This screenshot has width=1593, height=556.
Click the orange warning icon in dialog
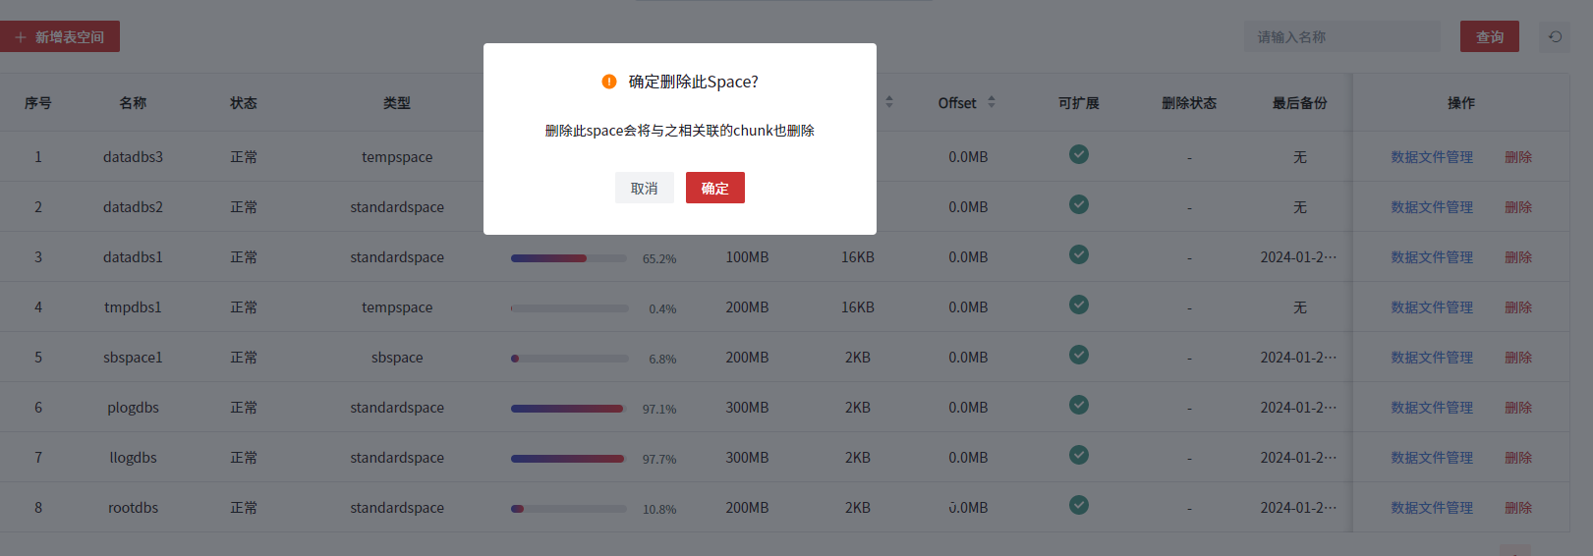[609, 82]
